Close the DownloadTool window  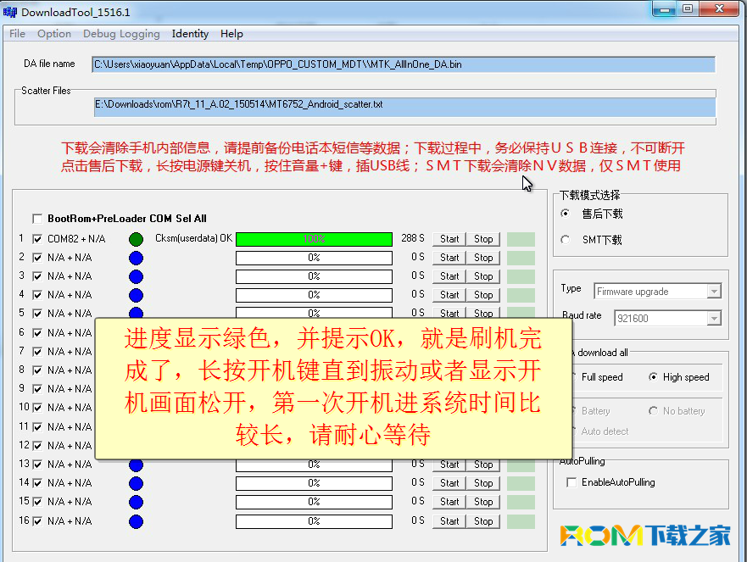pyautogui.click(x=719, y=9)
